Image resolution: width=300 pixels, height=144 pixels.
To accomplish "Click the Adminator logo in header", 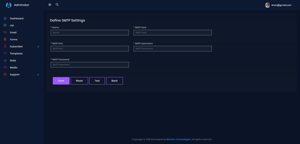I will (8, 5).
